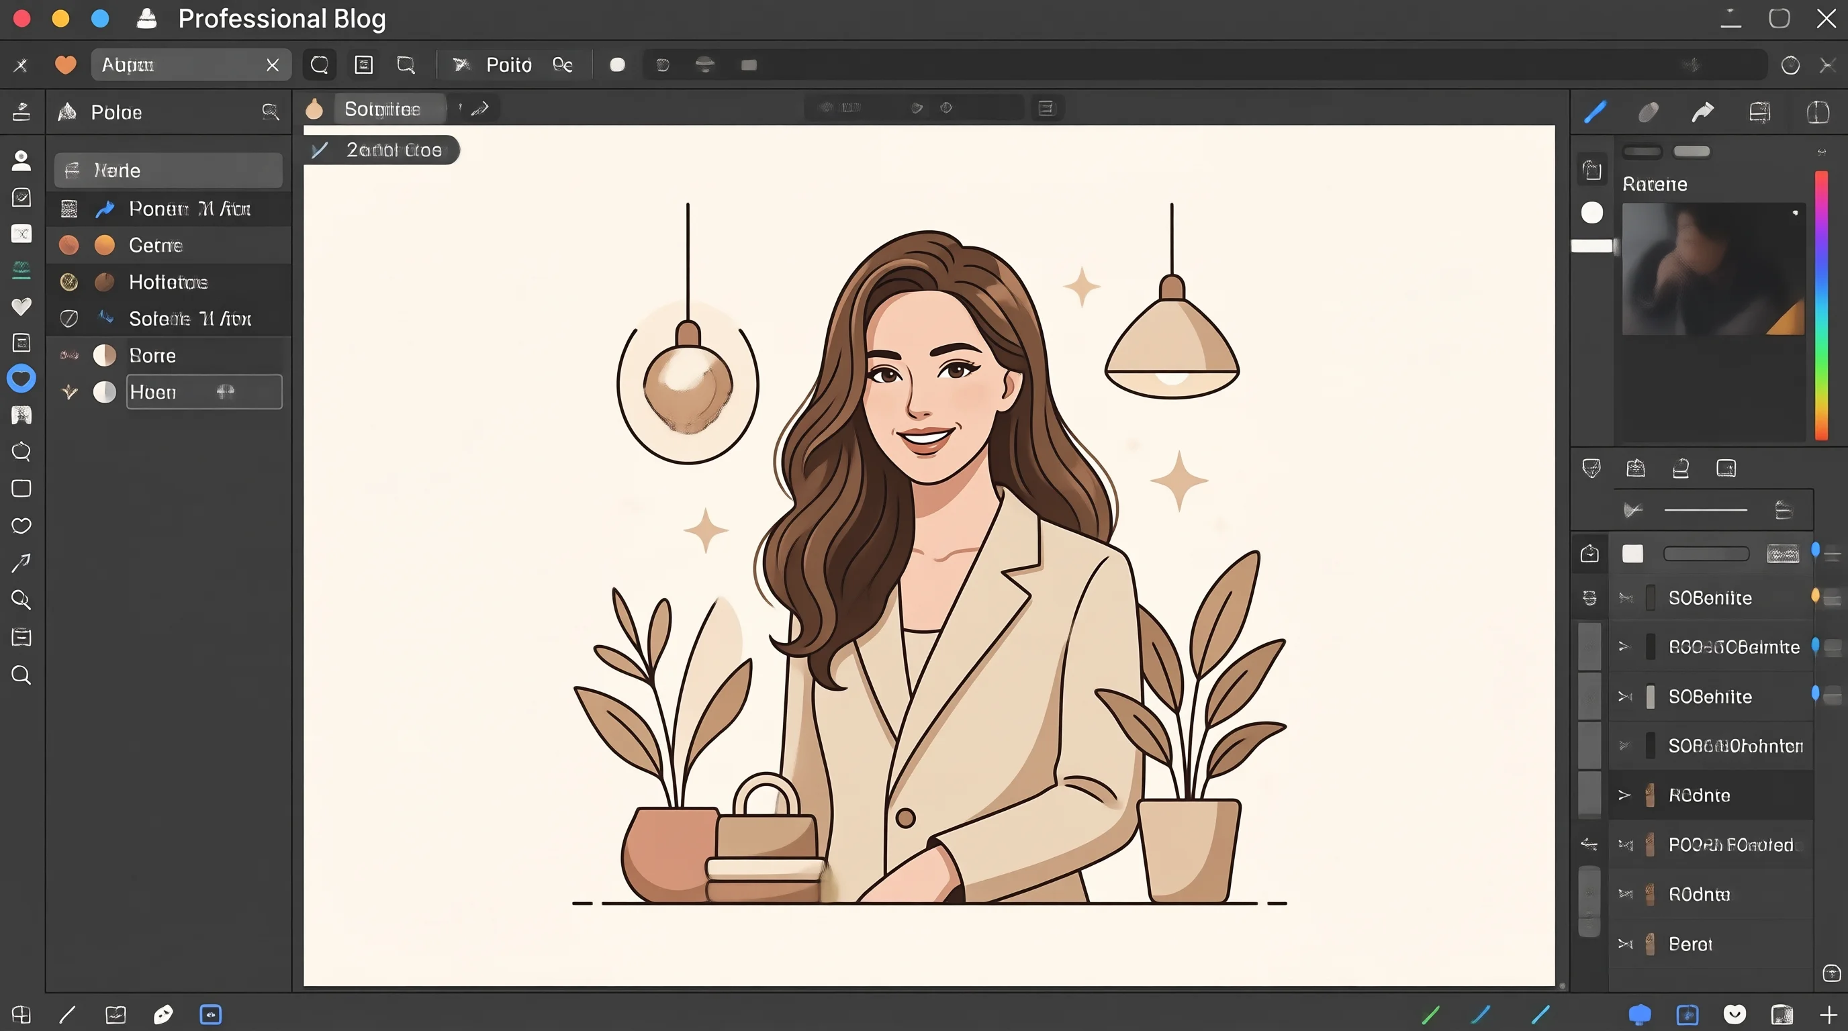Select the Getrne item in list
The image size is (1848, 1031).
169,245
